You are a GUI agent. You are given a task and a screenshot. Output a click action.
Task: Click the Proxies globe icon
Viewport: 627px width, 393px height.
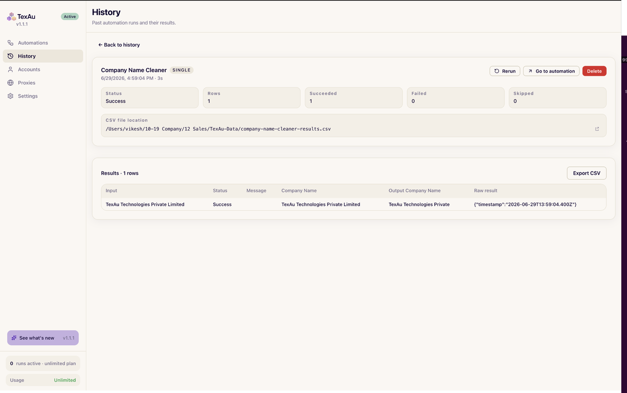pyautogui.click(x=10, y=83)
